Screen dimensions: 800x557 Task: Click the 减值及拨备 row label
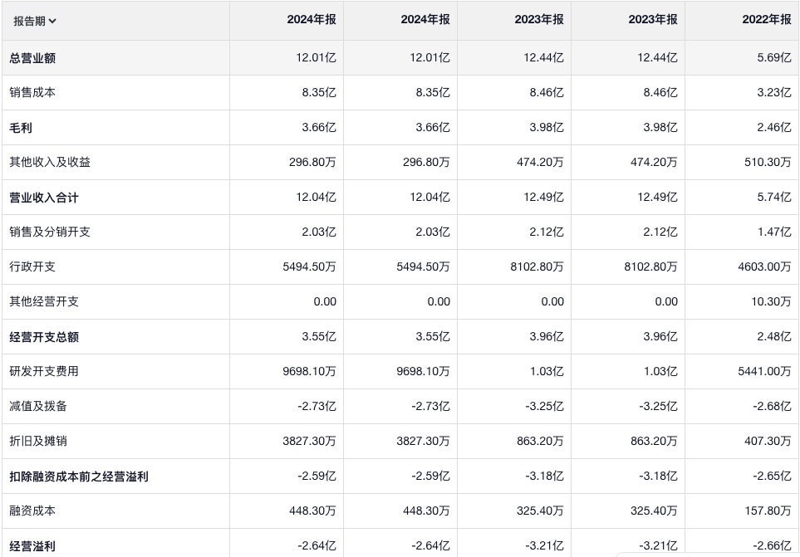click(x=38, y=407)
